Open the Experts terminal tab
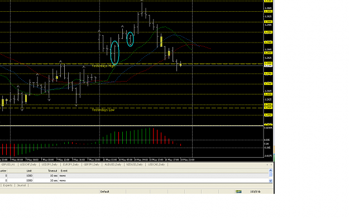Viewport: 349px width, 218px height. tap(8, 185)
